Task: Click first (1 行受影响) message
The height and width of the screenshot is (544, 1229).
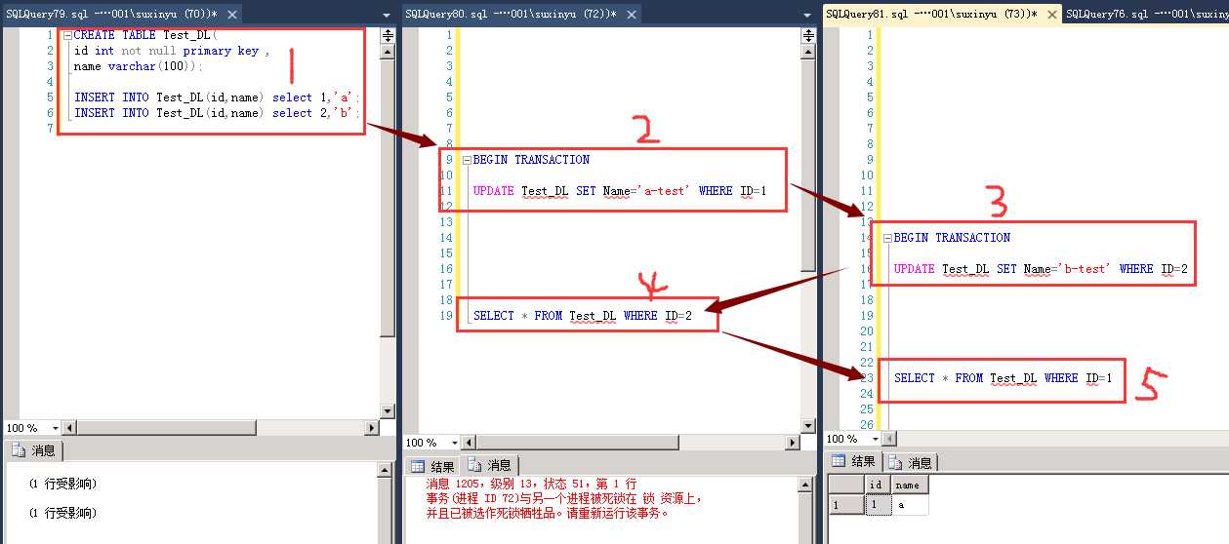Action: [62, 485]
